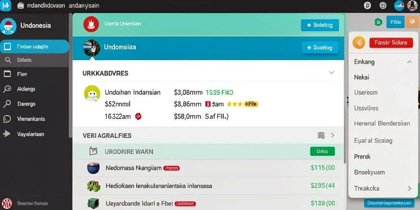
Task: Click the orange square button top-right
Action: (x=412, y=22)
